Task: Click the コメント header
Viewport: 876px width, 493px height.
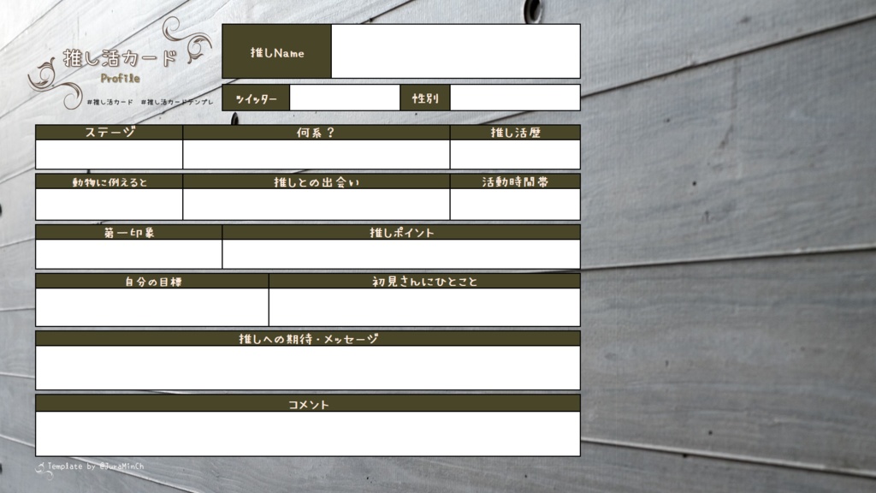Action: tap(308, 404)
